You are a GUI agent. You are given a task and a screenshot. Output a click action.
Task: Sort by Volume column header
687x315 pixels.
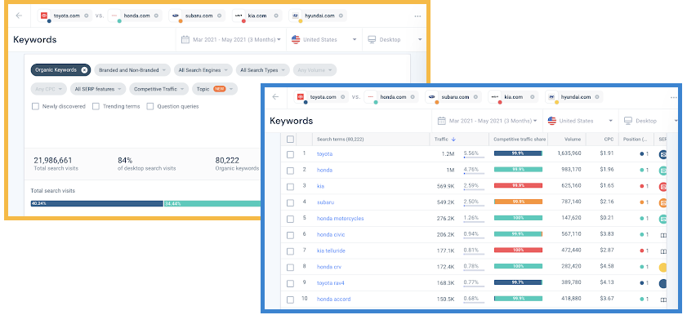pyautogui.click(x=573, y=139)
